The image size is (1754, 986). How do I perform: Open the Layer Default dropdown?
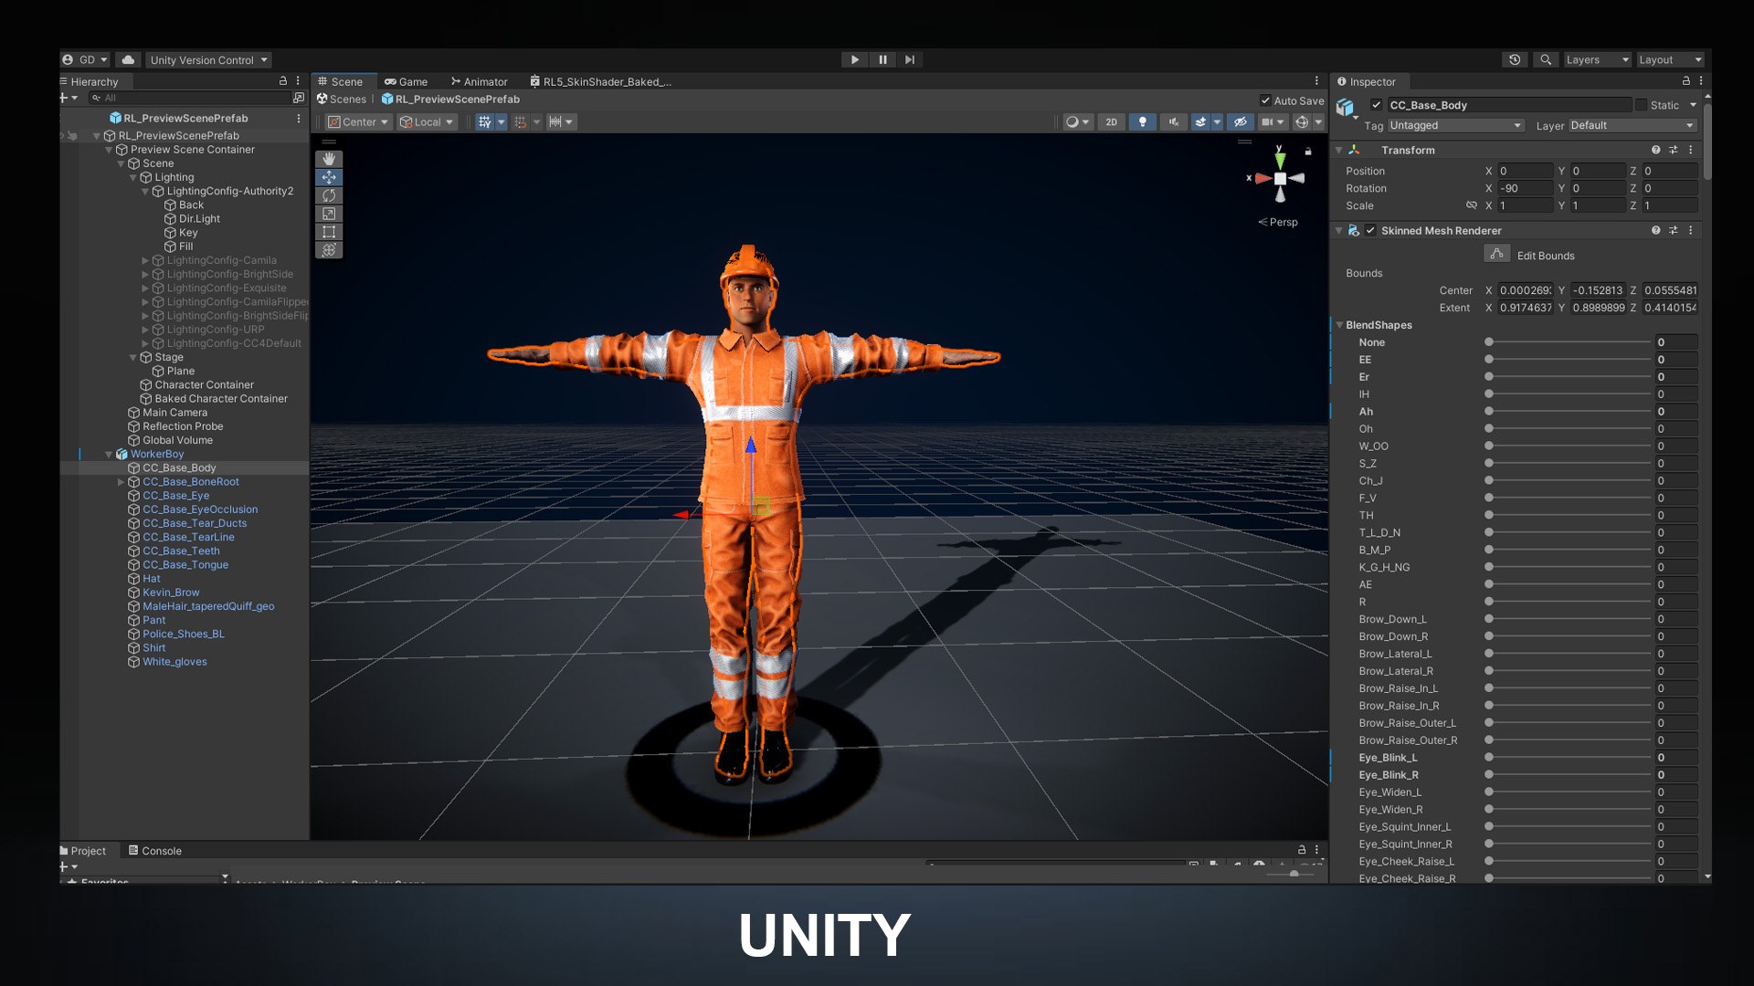pos(1632,125)
